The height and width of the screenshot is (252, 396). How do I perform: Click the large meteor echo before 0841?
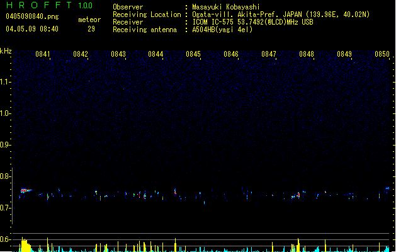tap(26, 191)
